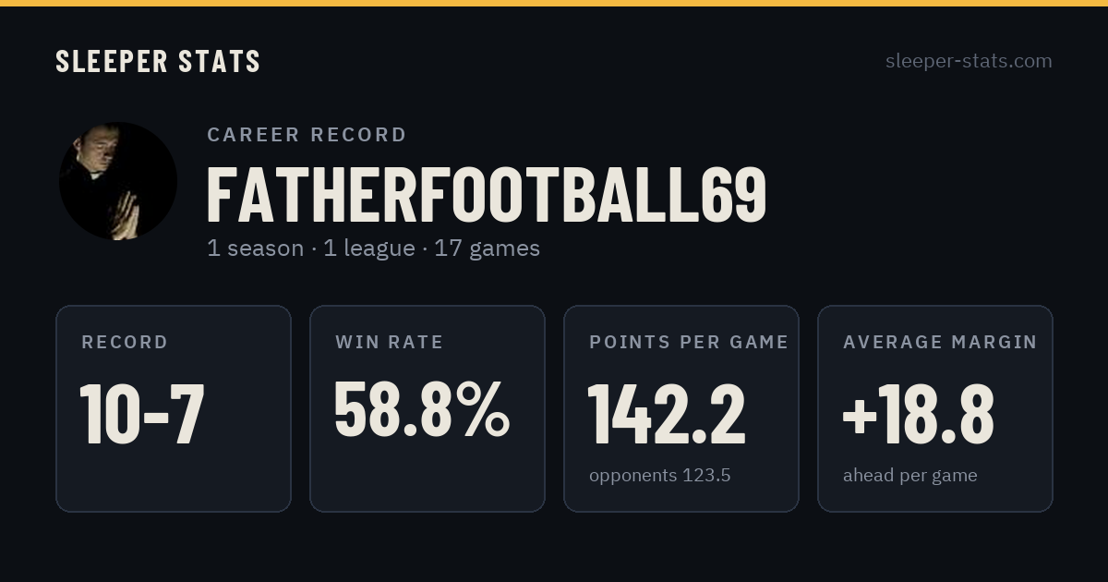Open the Points Per Game card
Viewport: 1108px width, 582px height.
(681, 408)
